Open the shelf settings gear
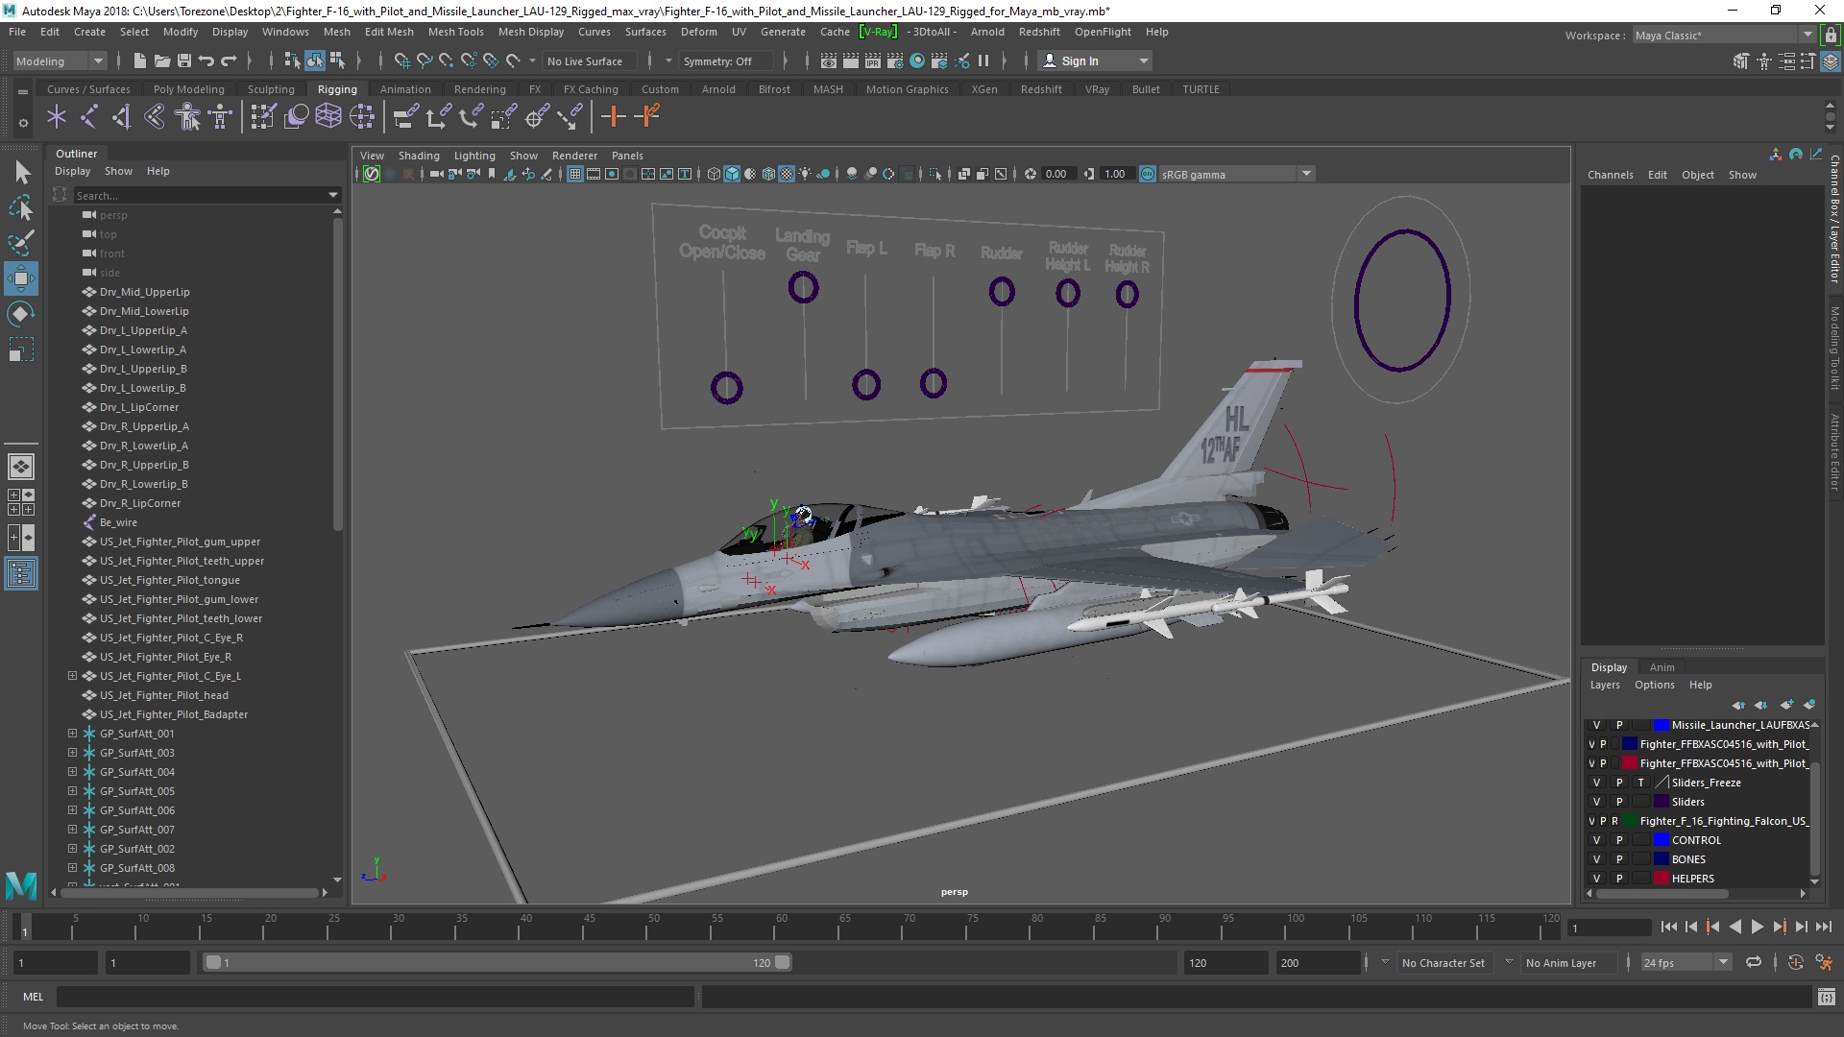 pos(23,123)
